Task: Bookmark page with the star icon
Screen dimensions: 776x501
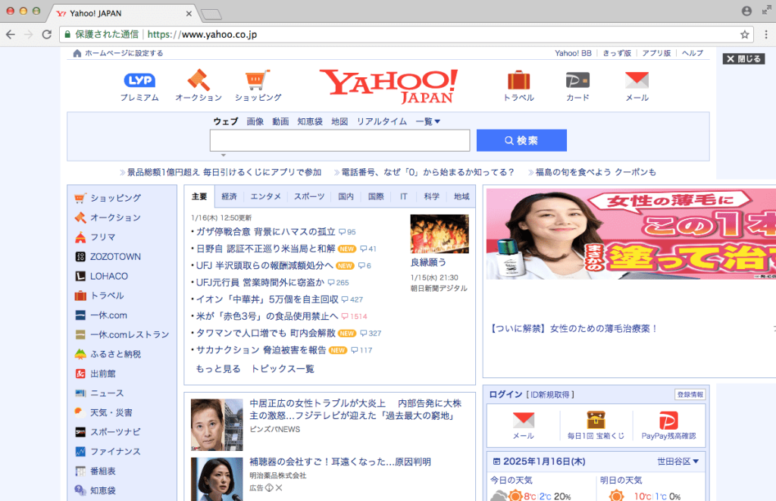Action: point(744,34)
